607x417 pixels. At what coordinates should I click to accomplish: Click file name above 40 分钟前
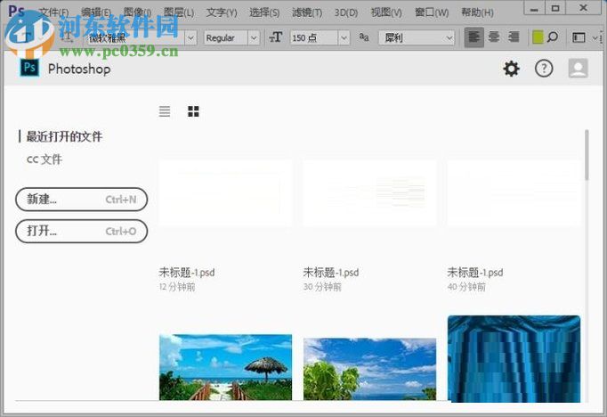475,273
